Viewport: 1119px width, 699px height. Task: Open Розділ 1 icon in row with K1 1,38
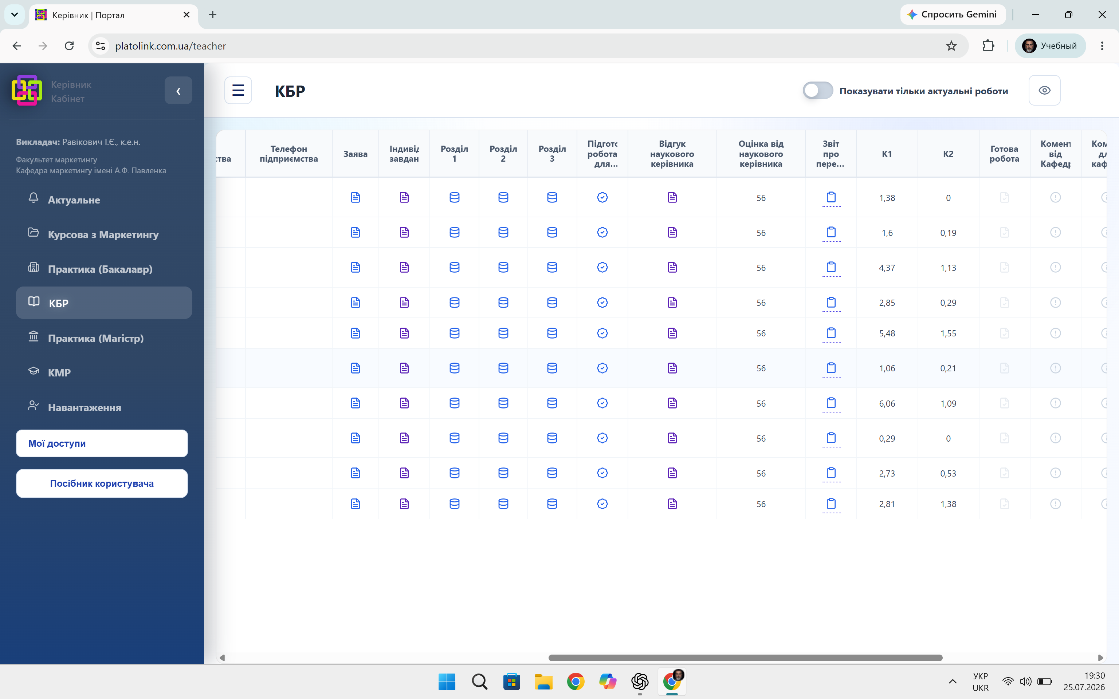[x=455, y=197]
